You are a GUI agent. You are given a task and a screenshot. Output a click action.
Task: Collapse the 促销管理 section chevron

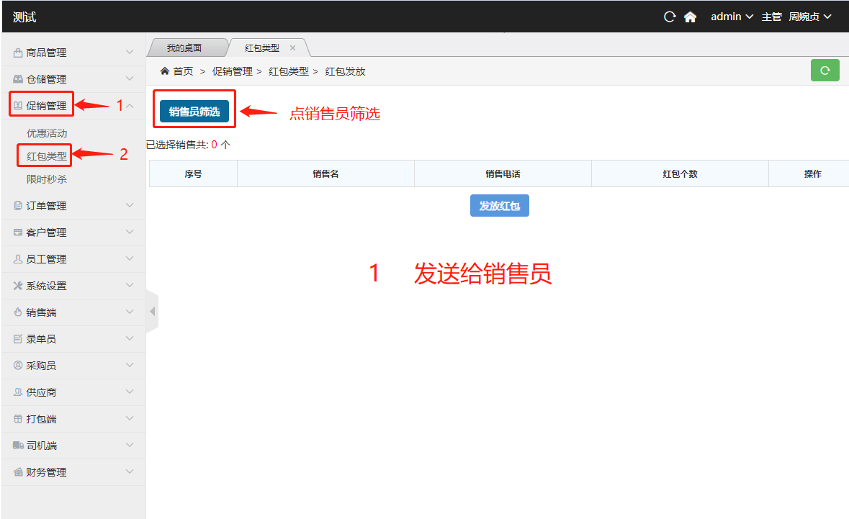(130, 106)
